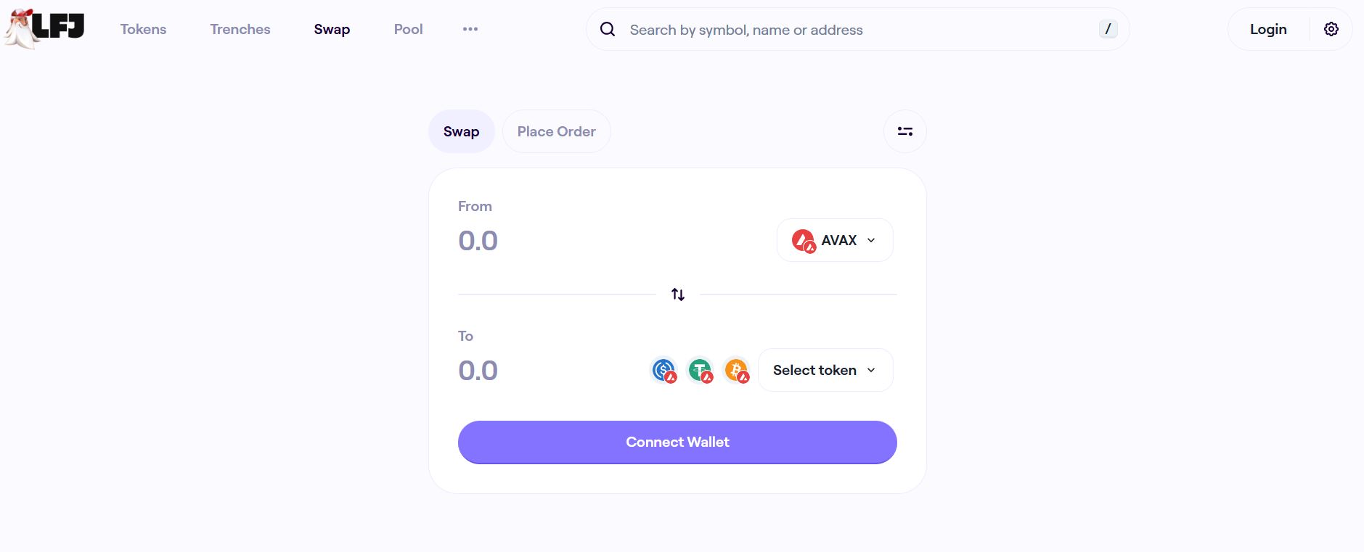Open the settings gear icon
This screenshot has width=1364, height=552.
pyautogui.click(x=1331, y=29)
